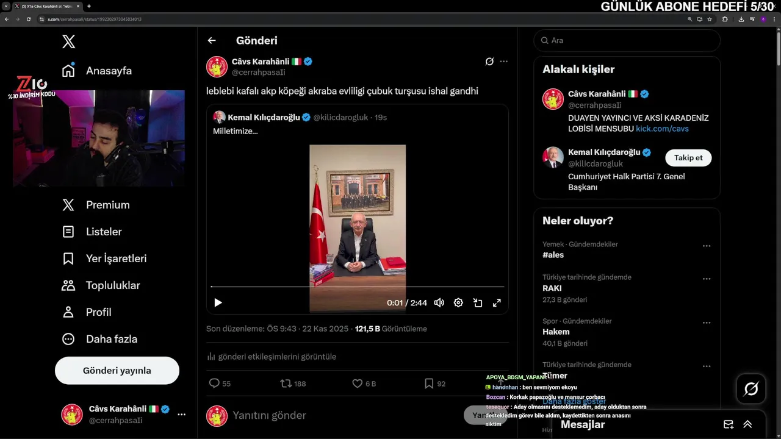Follow Kemal Kılıçdaroğlu with Takip et
Viewport: 781px width, 439px height.
[x=688, y=157]
